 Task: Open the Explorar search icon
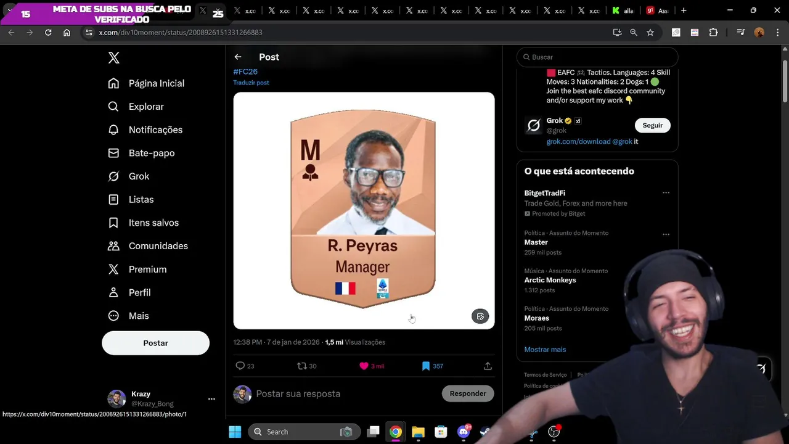pos(113,107)
